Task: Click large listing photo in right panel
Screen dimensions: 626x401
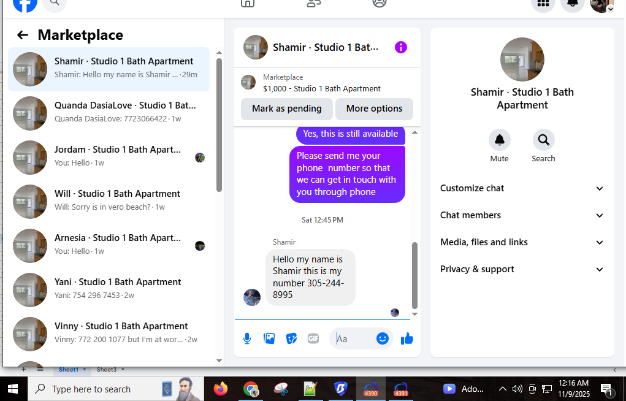Action: pyautogui.click(x=522, y=59)
